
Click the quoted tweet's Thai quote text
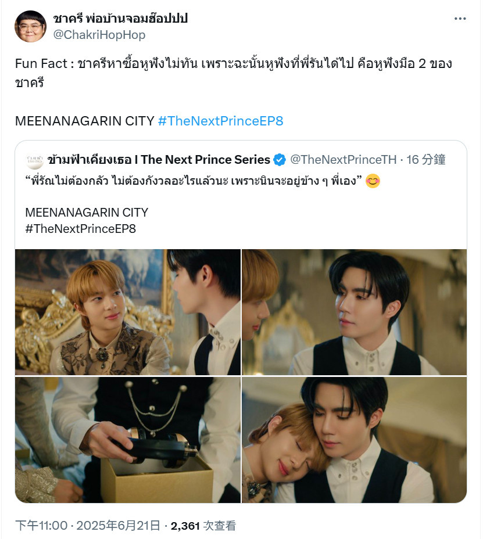coord(194,181)
